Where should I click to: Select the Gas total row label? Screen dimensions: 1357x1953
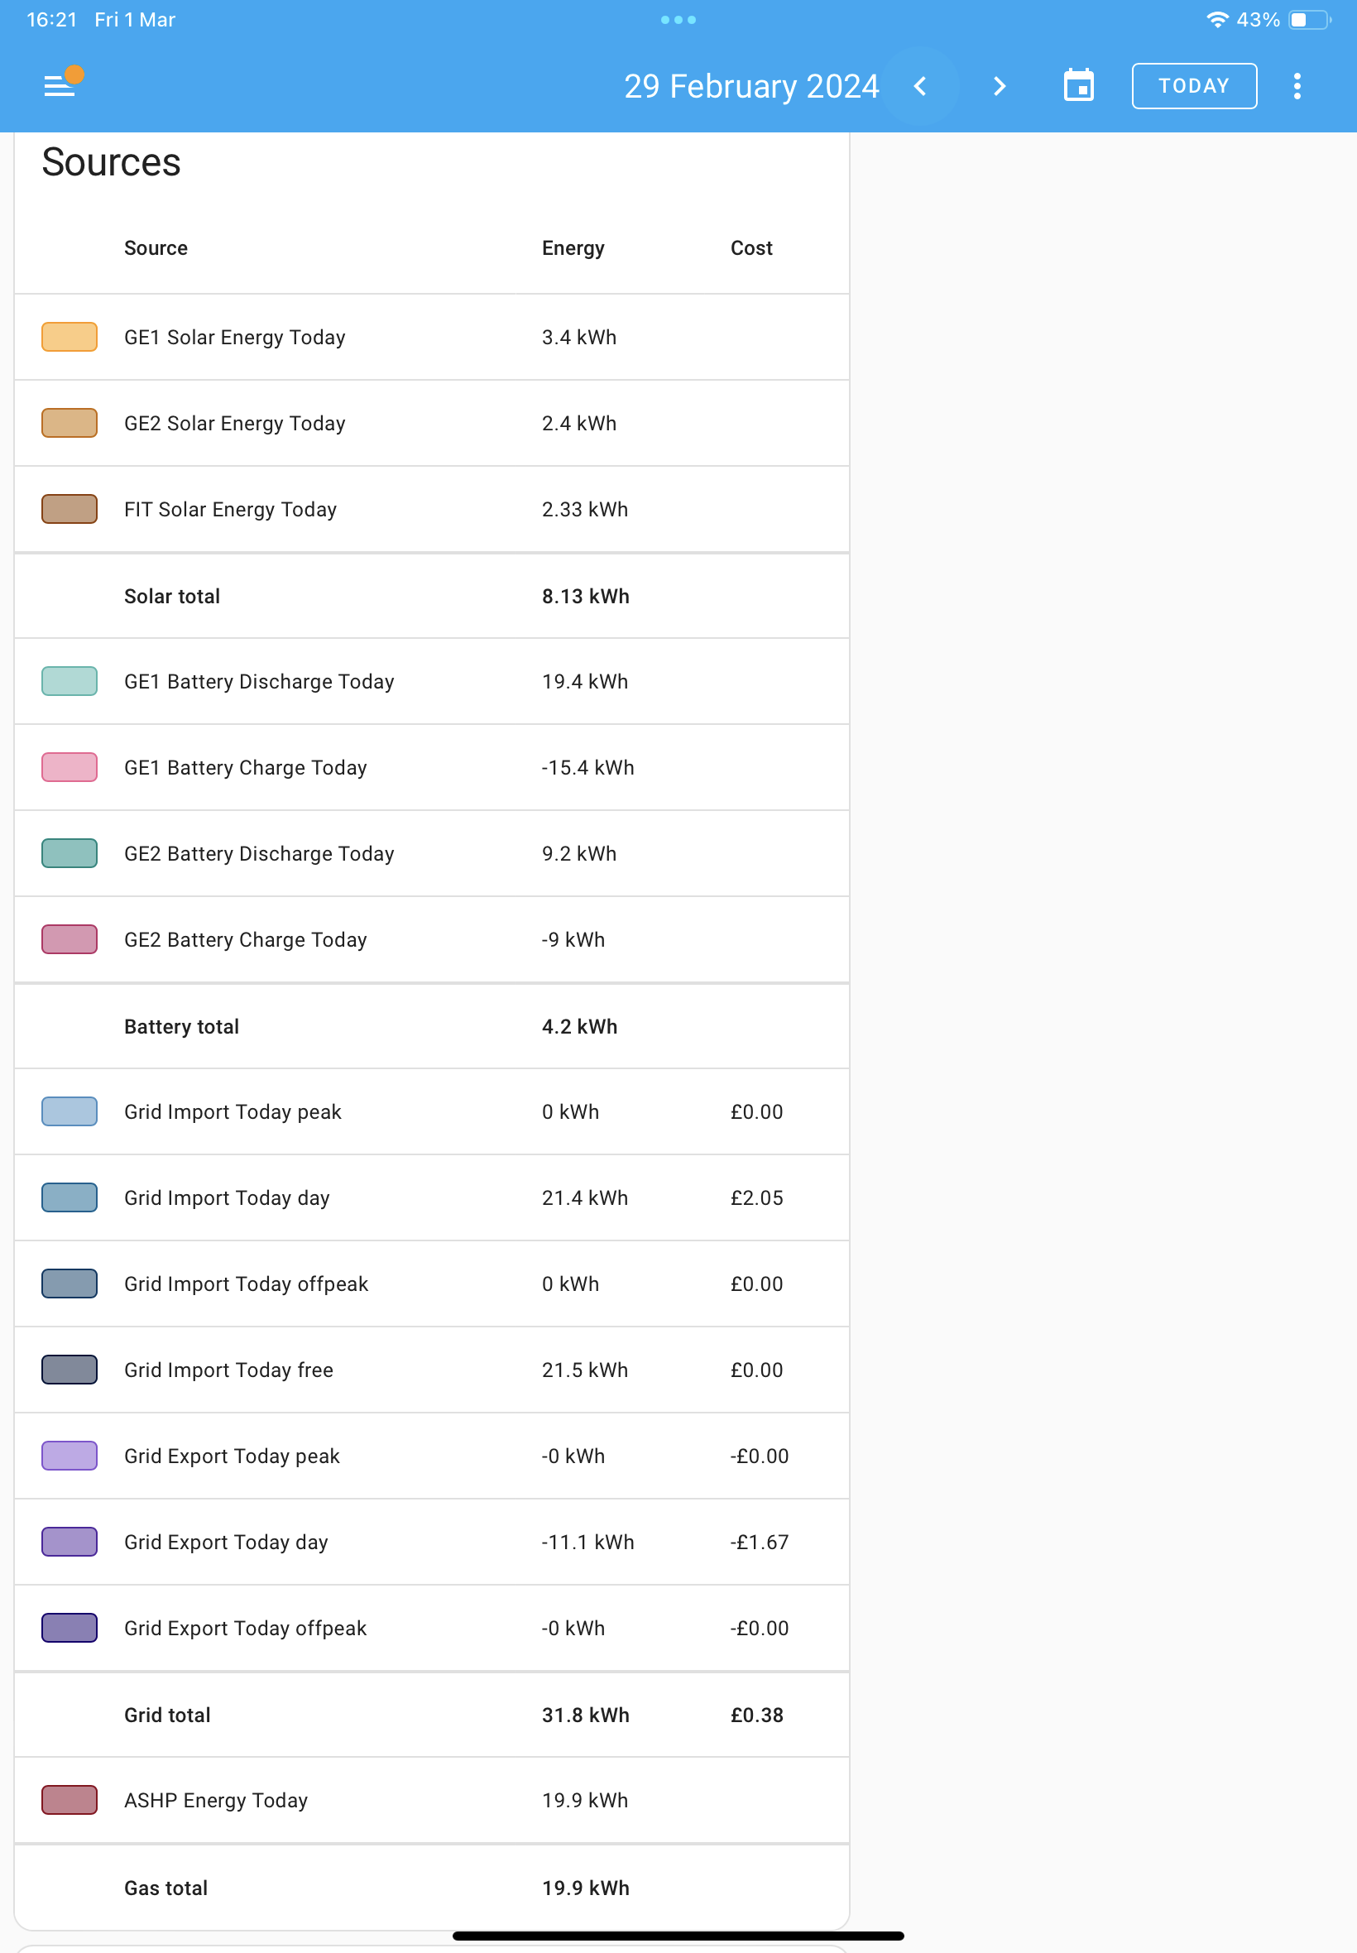point(165,1888)
